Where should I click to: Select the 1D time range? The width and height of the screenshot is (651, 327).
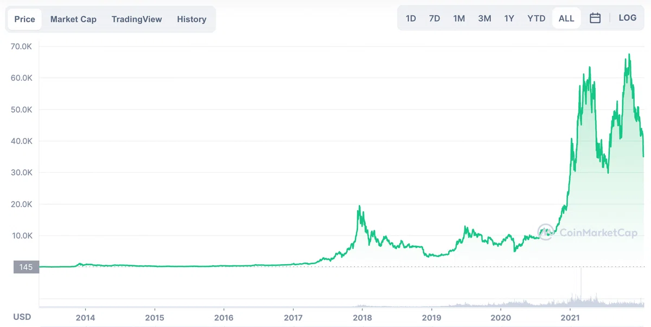(411, 18)
